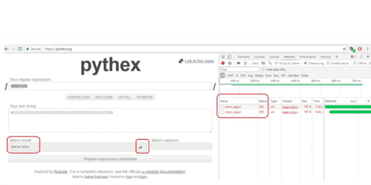This screenshot has height=185, width=371.
Task: Toggle the device toolbar icon in DevTools
Action: coord(229,57)
